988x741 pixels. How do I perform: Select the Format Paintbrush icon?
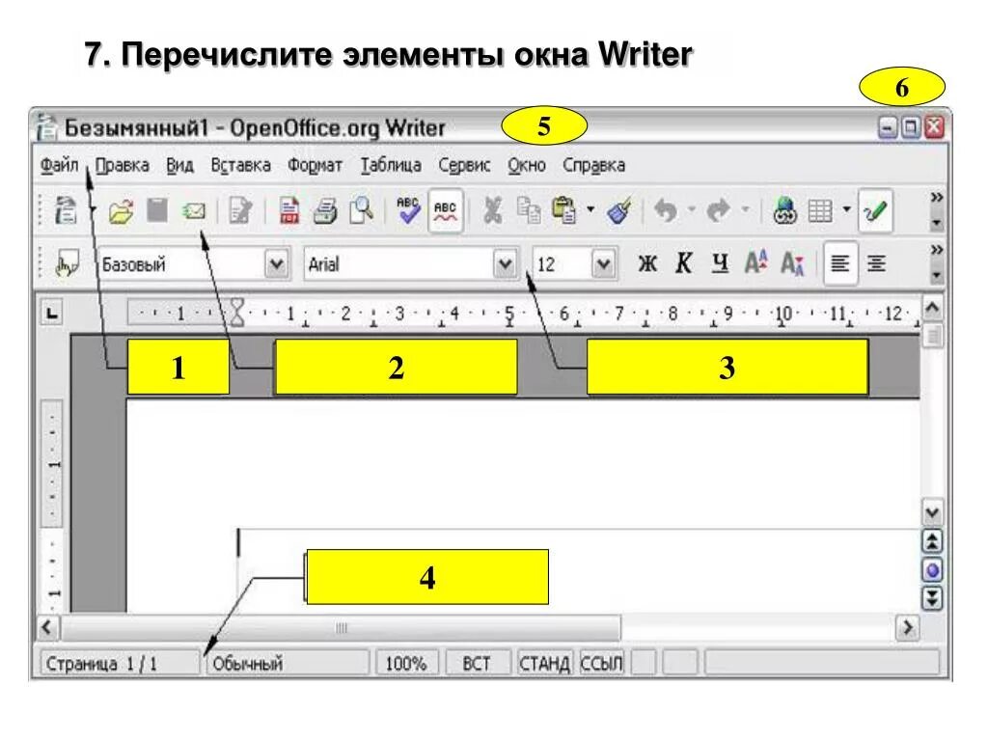619,210
